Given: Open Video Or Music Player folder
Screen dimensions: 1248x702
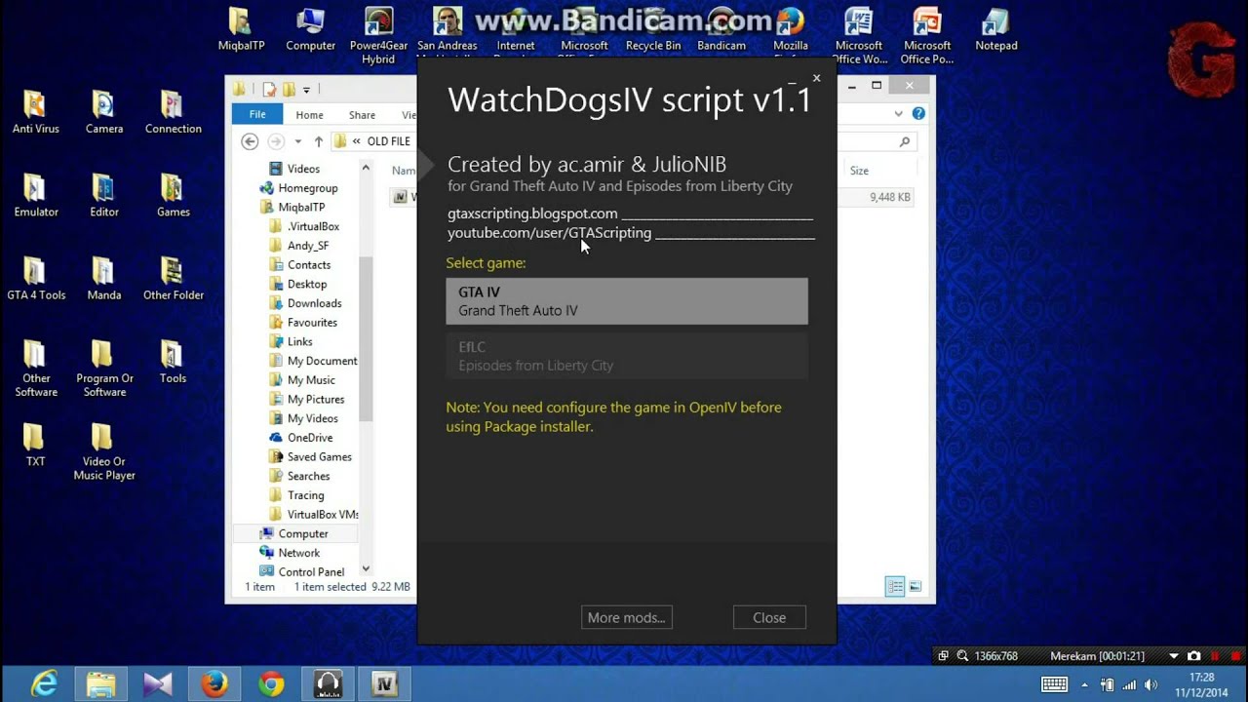Looking at the screenshot, I should coord(103,451).
